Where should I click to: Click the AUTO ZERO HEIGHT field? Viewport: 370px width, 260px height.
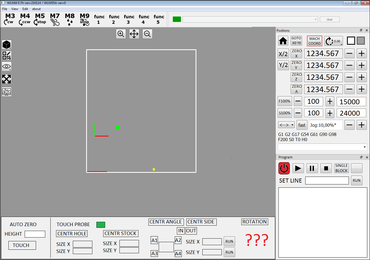[x=35, y=234]
